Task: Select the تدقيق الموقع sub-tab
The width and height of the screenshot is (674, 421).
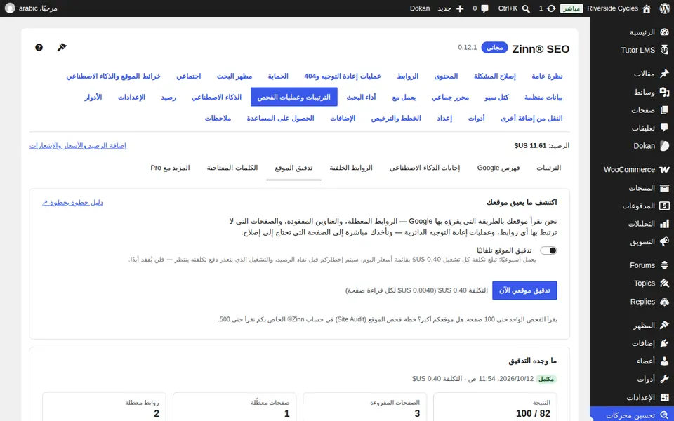Action: (x=293, y=168)
